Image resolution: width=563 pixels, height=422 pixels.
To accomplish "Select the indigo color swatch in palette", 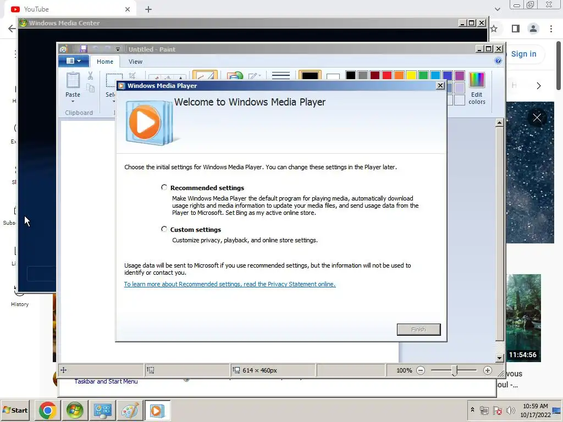I will coord(448,75).
